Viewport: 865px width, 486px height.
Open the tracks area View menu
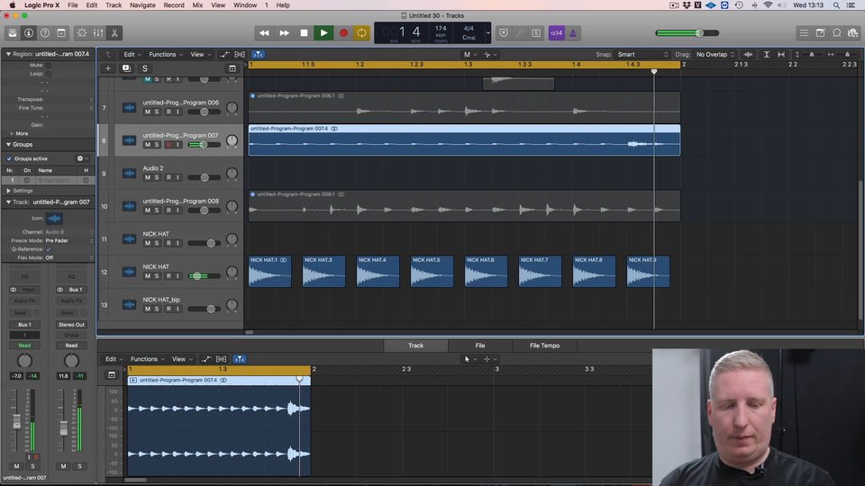(200, 55)
